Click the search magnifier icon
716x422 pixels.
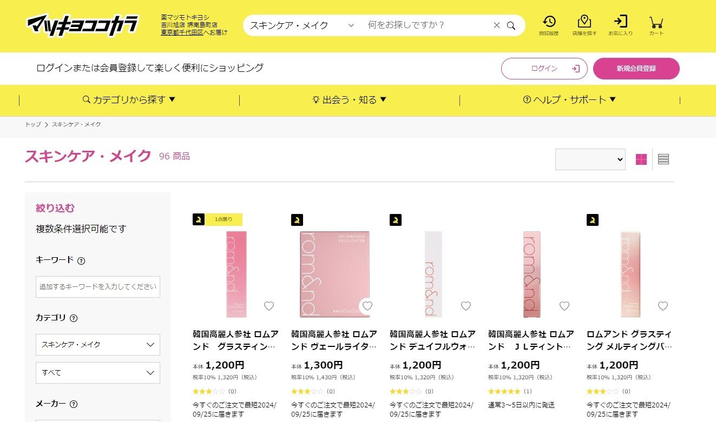click(511, 25)
